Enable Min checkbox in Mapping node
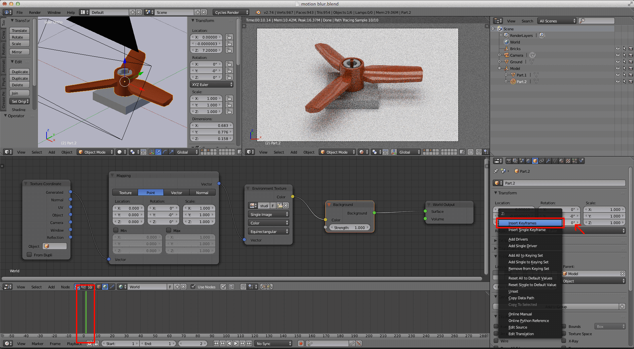 (116, 230)
